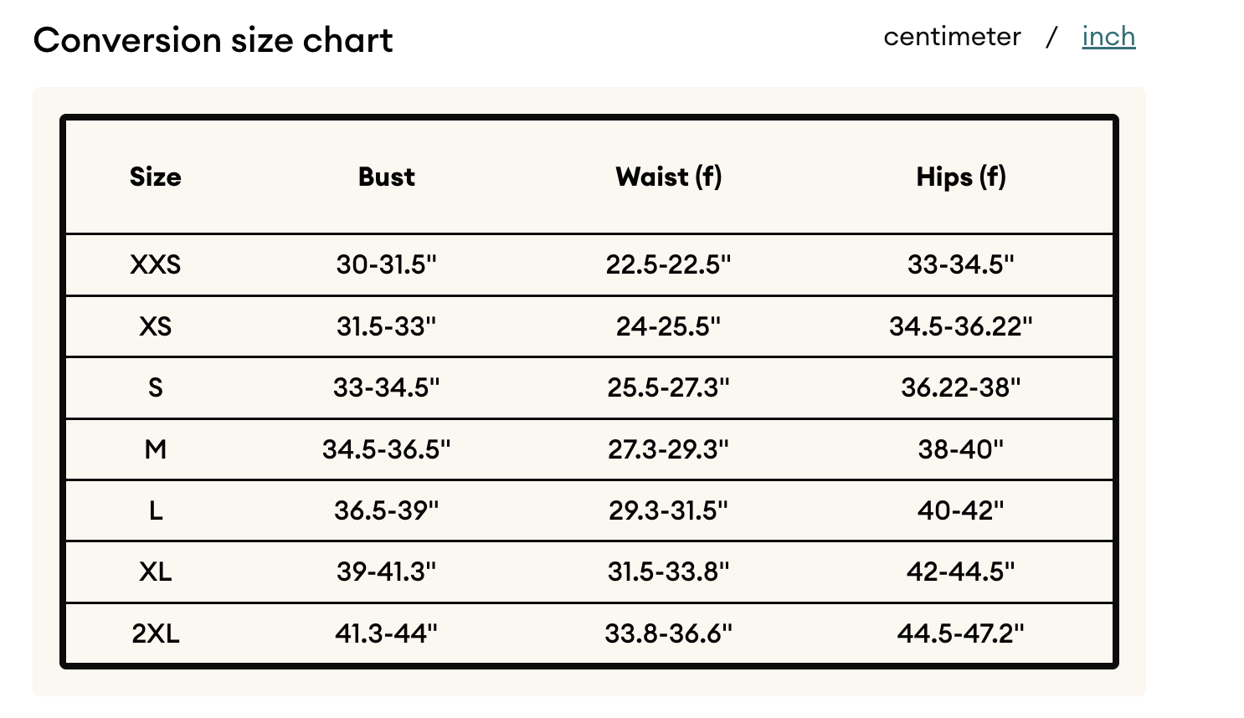Select the M size row label
Screen dimensions: 1244x718
156,449
